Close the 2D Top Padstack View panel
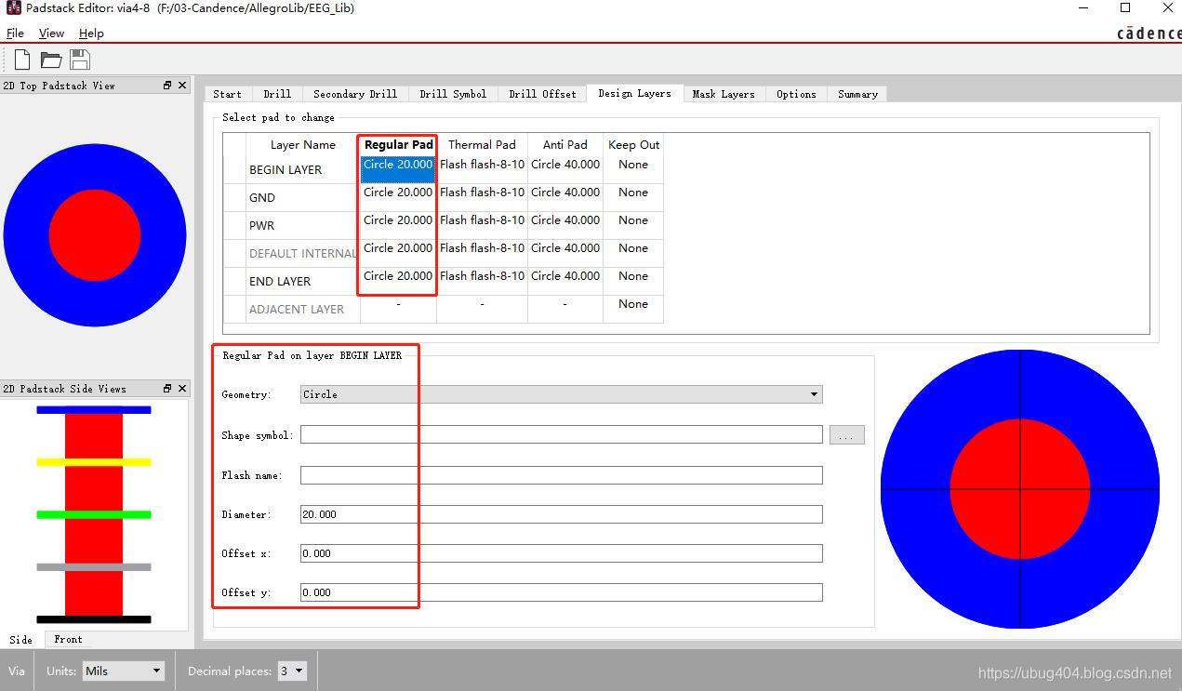Viewport: 1182px width, 691px height. (x=182, y=86)
